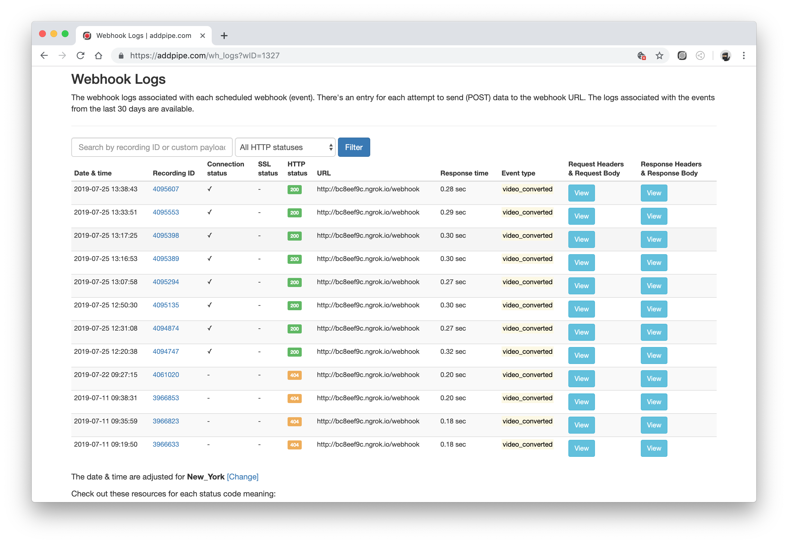The width and height of the screenshot is (788, 544).
Task: Open recording 4095607 details
Action: click(x=166, y=189)
